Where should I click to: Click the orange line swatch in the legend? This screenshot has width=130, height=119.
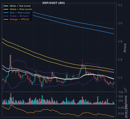tap(6, 19)
